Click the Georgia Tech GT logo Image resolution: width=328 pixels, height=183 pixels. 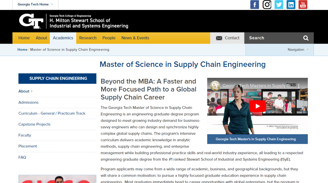31,21
